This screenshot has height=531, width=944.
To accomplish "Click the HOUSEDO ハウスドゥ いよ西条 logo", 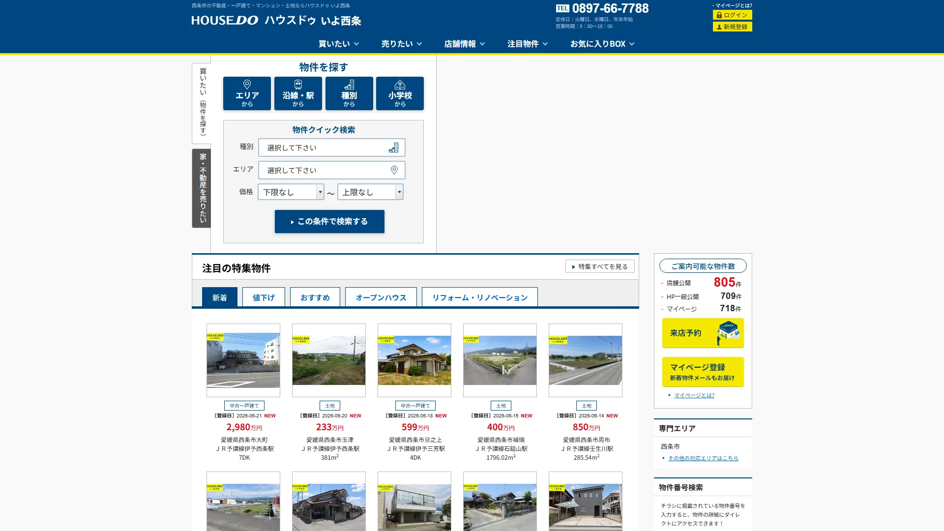I will click(276, 20).
